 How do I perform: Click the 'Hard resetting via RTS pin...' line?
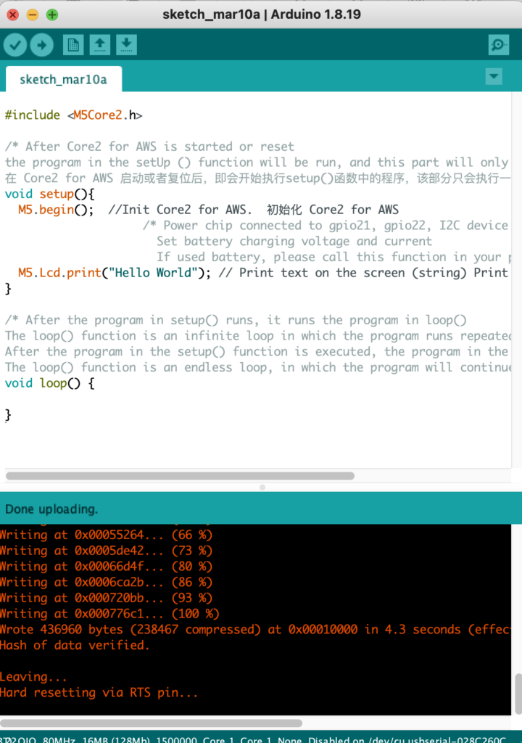(99, 692)
